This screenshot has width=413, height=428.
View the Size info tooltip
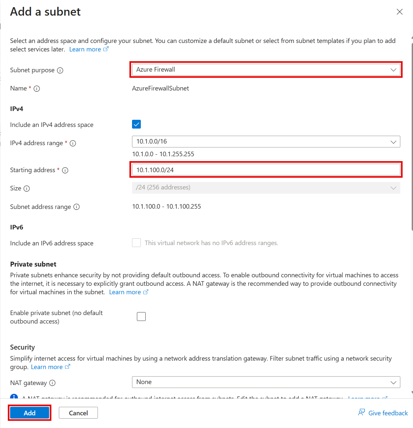(x=27, y=188)
